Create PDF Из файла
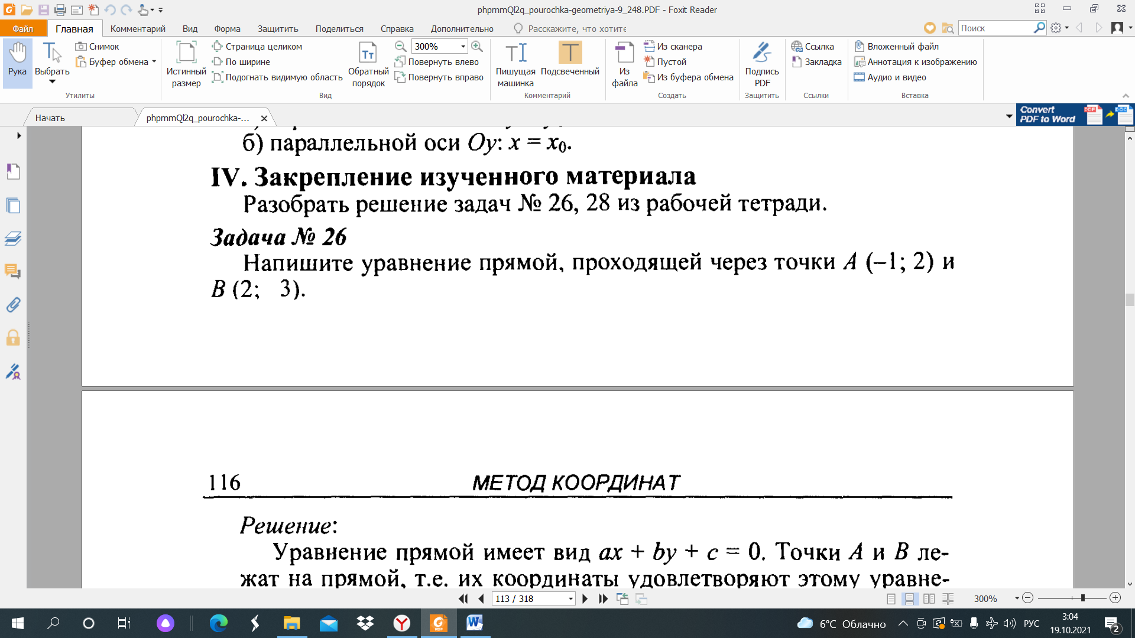 click(625, 64)
